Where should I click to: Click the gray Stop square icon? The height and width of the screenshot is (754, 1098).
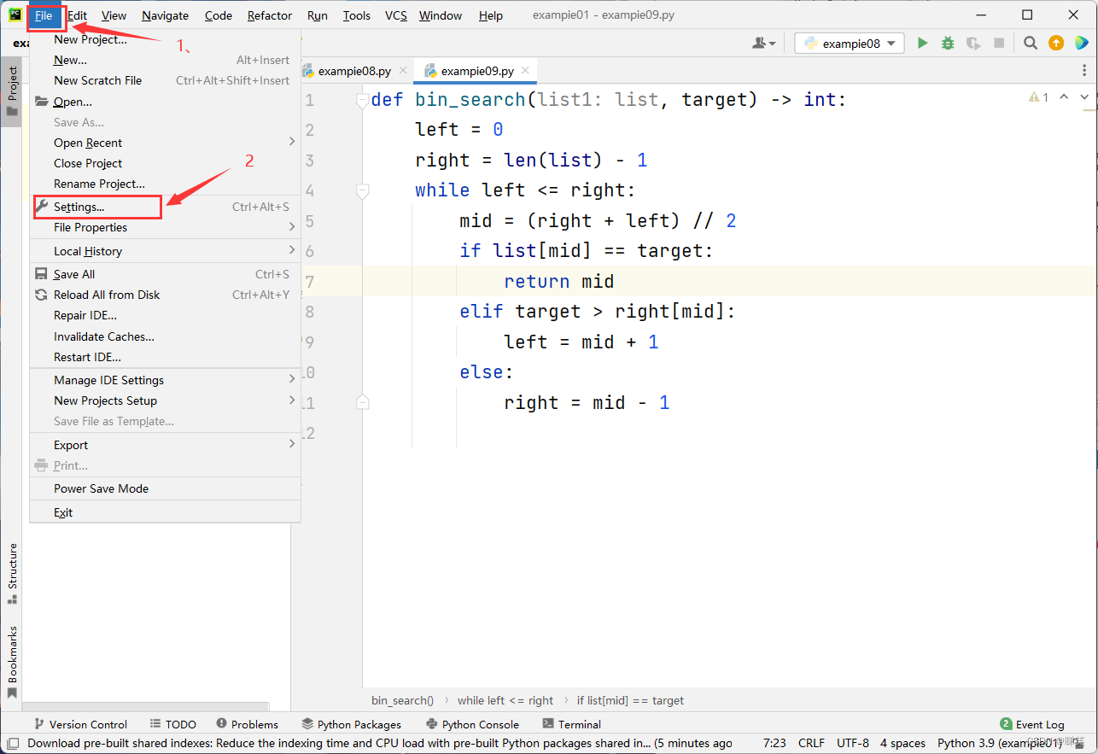coord(999,43)
